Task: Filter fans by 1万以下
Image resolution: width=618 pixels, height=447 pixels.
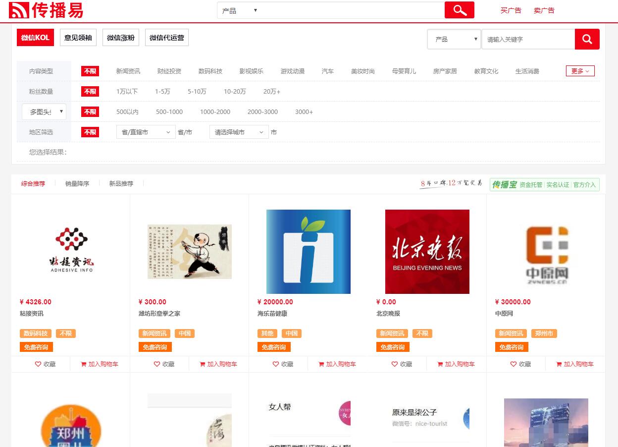Action: pyautogui.click(x=127, y=92)
